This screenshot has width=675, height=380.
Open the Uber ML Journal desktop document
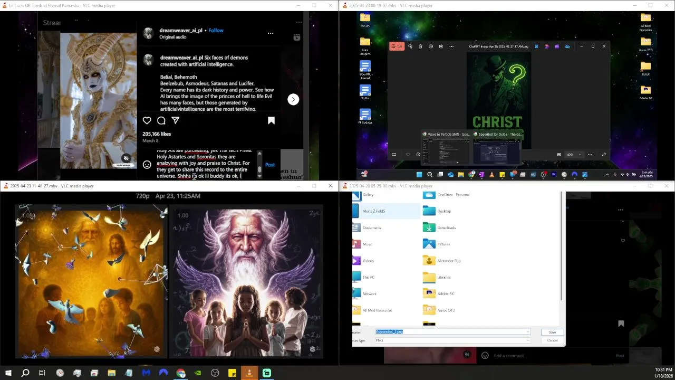coord(365,69)
